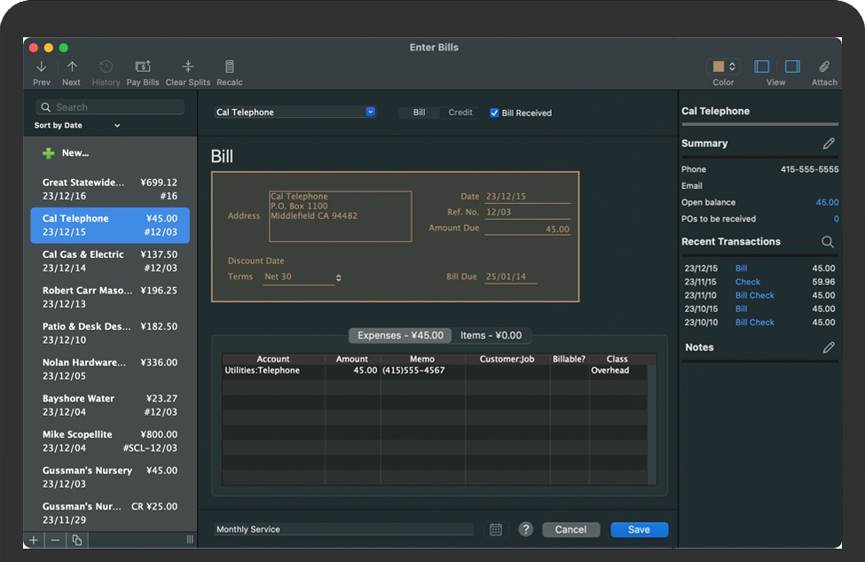Uncheck the Bill Received checkbox
This screenshot has height=562, width=865.
[x=494, y=113]
